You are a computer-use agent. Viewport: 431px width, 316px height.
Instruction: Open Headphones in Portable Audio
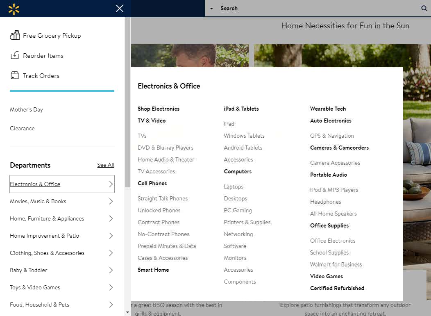click(325, 202)
